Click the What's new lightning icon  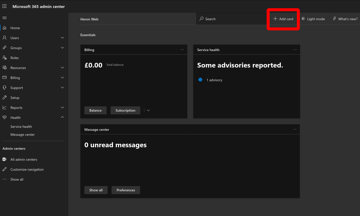tap(335, 19)
